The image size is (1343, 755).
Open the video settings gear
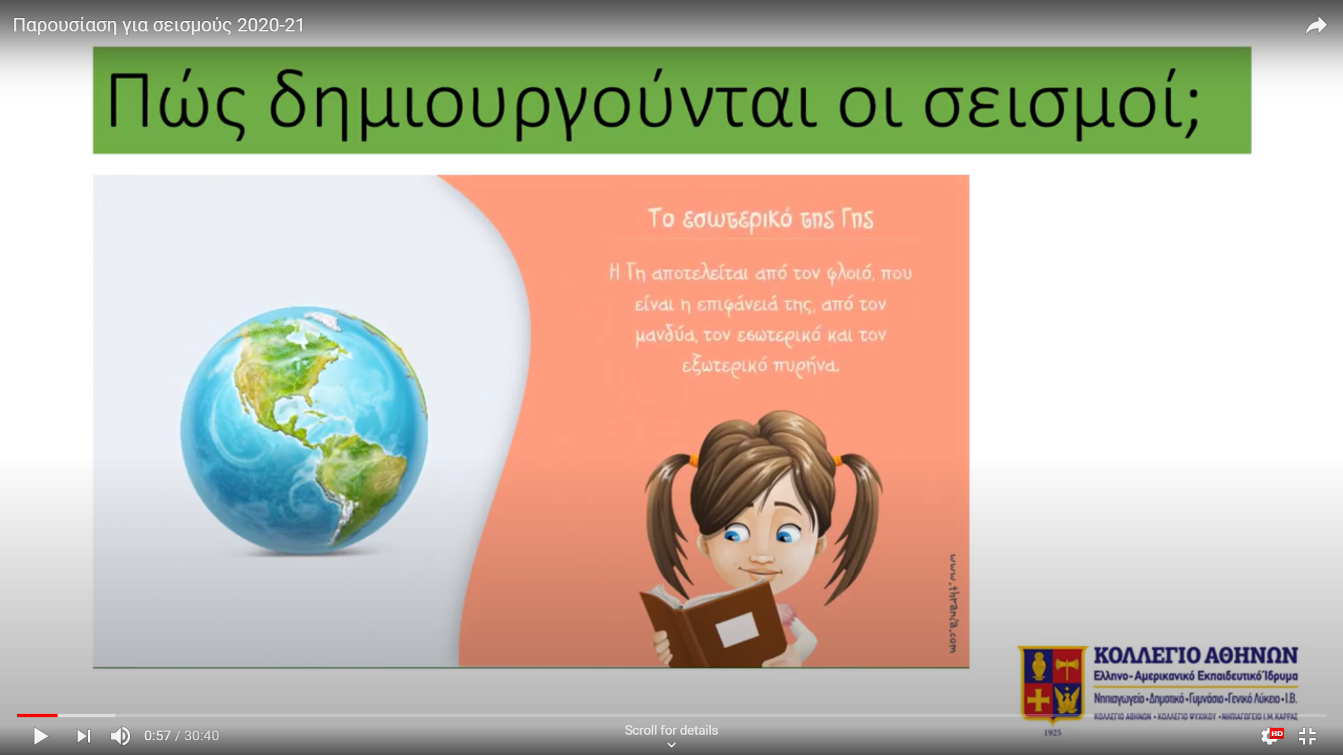point(1271,735)
